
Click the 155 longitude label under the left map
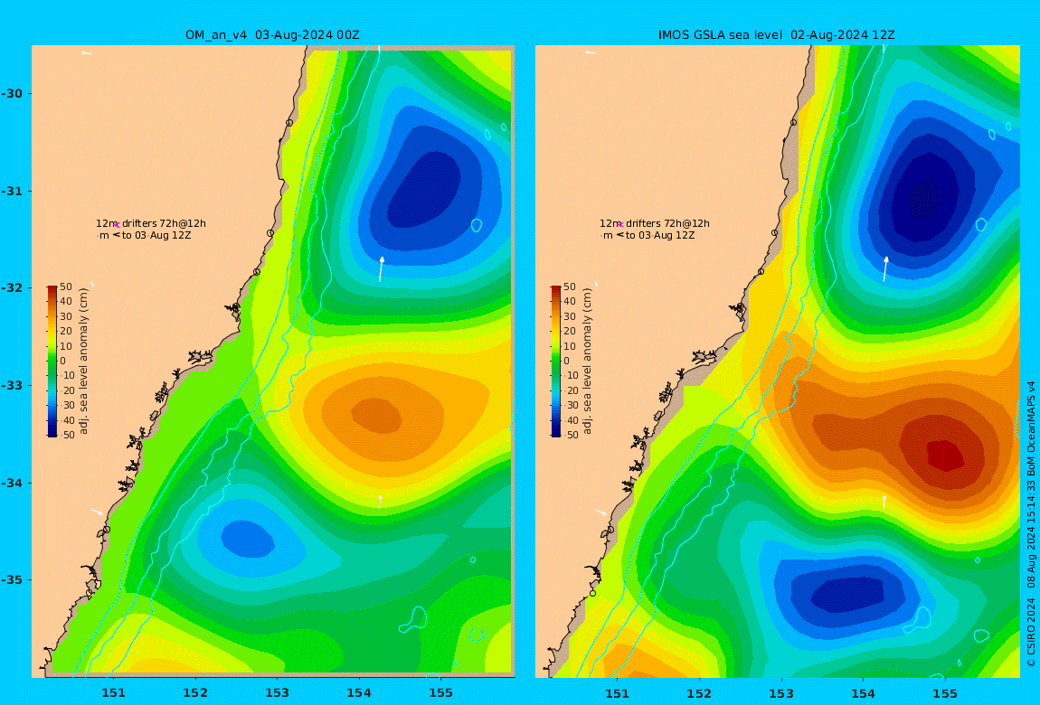[441, 693]
